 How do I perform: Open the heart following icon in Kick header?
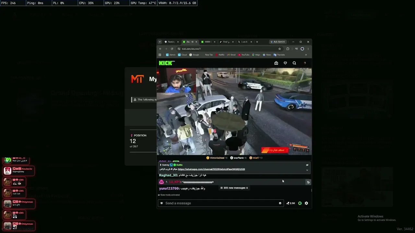pos(285,63)
